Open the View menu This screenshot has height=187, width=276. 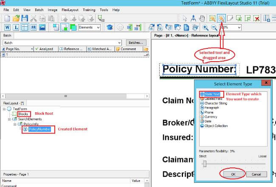[x=27, y=10]
